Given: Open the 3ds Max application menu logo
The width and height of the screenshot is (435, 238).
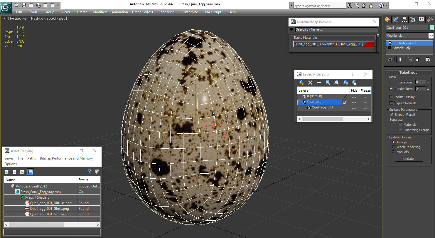Looking at the screenshot, I should pyautogui.click(x=6, y=7).
